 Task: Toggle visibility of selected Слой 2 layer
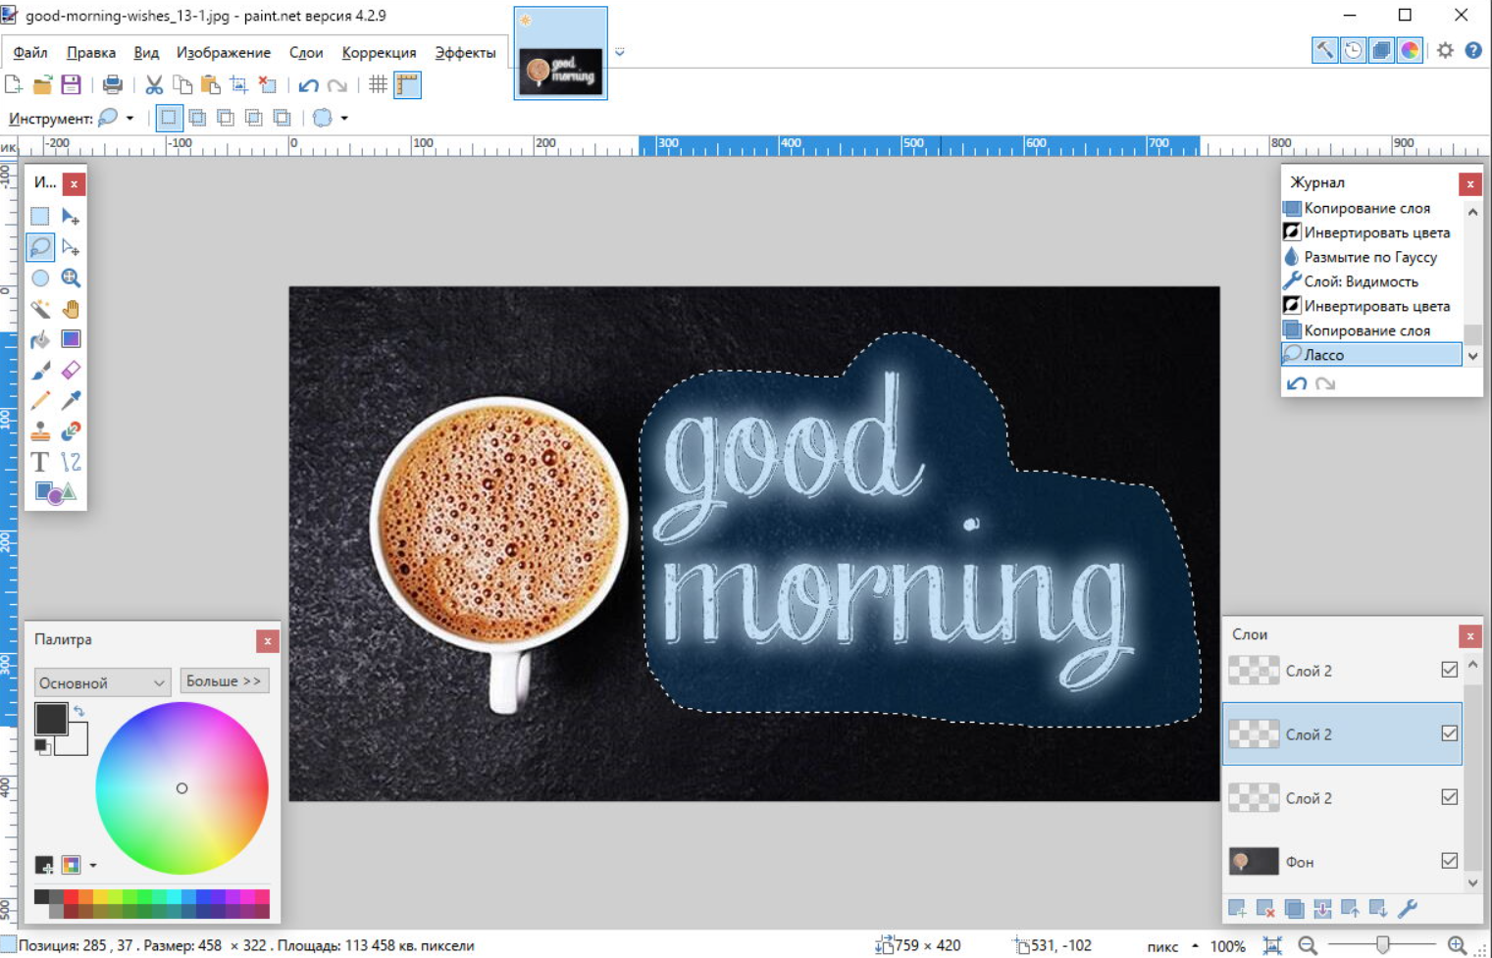[1449, 733]
